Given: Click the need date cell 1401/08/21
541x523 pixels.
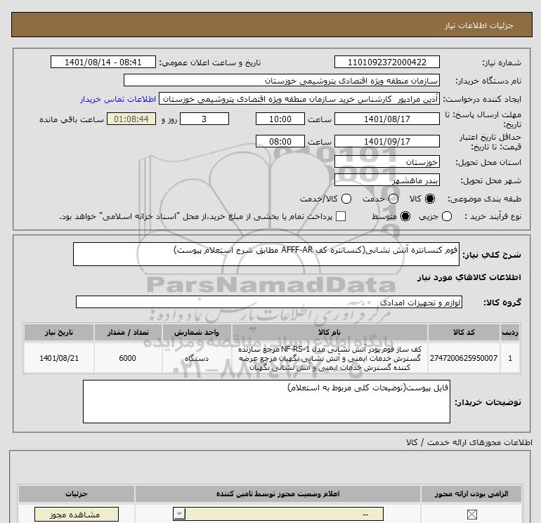Looking at the screenshot, I should click(x=58, y=358).
